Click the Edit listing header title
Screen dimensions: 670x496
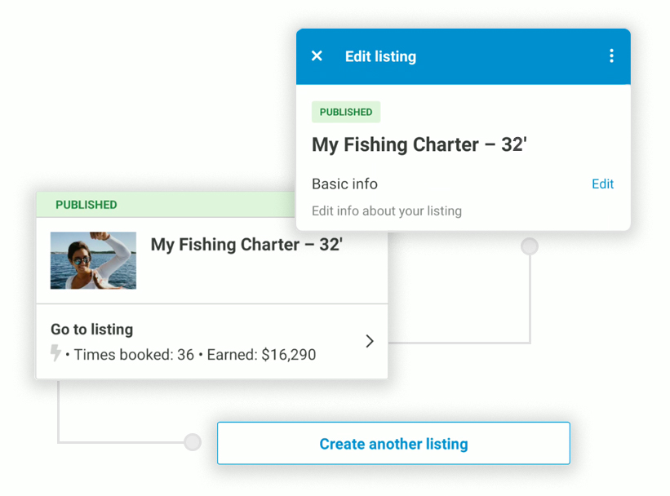(x=380, y=56)
